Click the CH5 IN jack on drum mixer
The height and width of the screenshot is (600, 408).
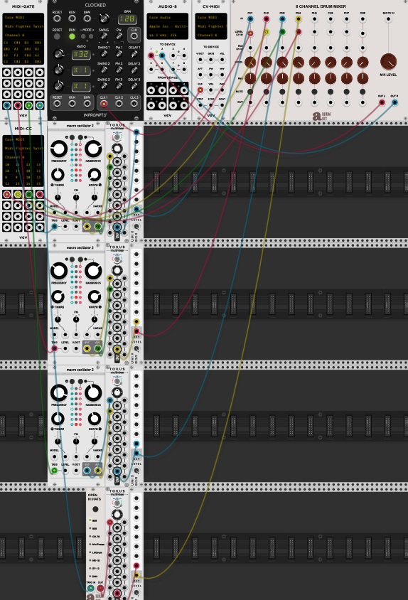(314, 18)
